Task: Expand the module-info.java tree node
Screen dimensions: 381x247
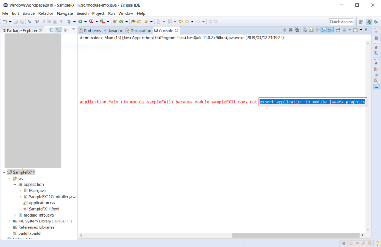Action: click(x=15, y=215)
